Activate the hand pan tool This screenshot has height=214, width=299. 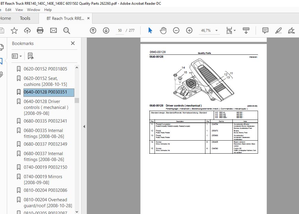[x=163, y=30]
